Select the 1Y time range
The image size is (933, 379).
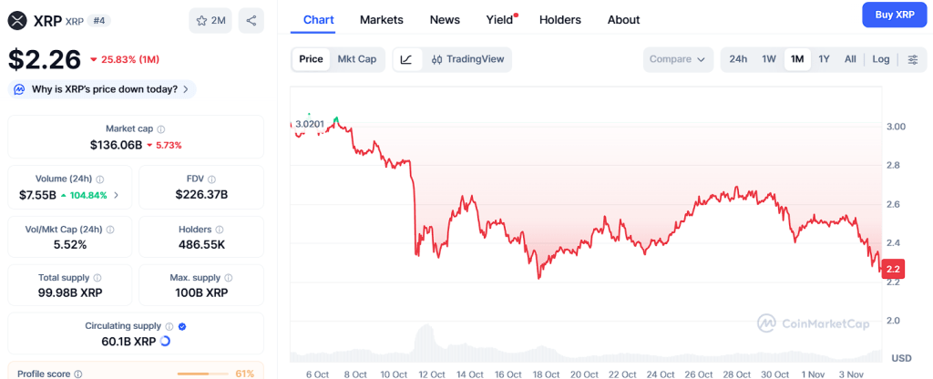pos(824,59)
